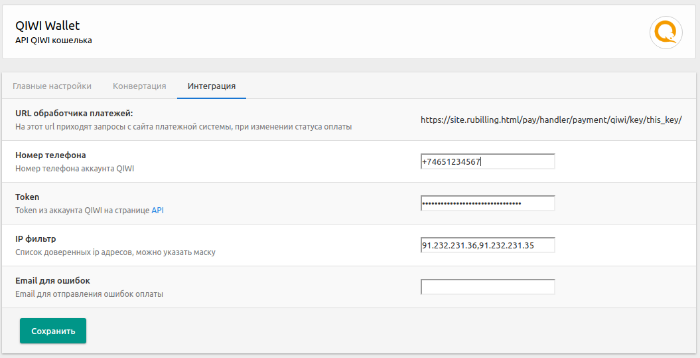Image resolution: width=700 pixels, height=358 pixels.
Task: Open the Главные настройки tab
Action: click(52, 86)
